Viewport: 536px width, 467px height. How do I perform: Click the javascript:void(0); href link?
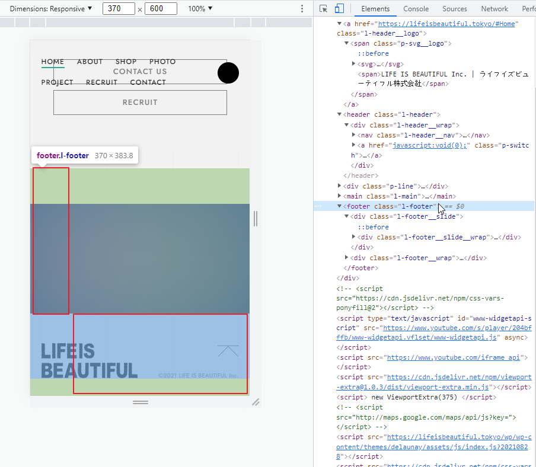pyautogui.click(x=430, y=145)
